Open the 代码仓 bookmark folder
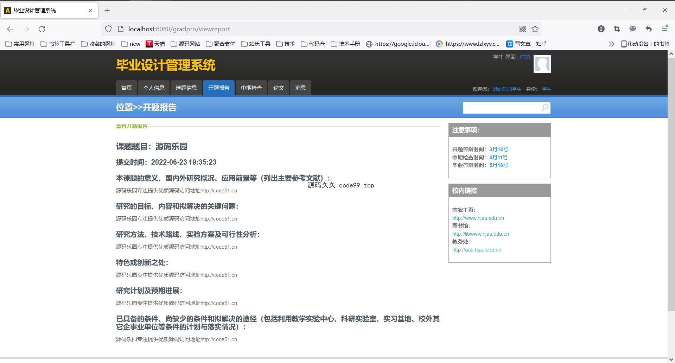The width and height of the screenshot is (675, 363). coord(313,44)
